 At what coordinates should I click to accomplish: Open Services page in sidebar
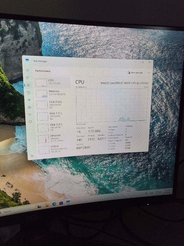coord(30,122)
